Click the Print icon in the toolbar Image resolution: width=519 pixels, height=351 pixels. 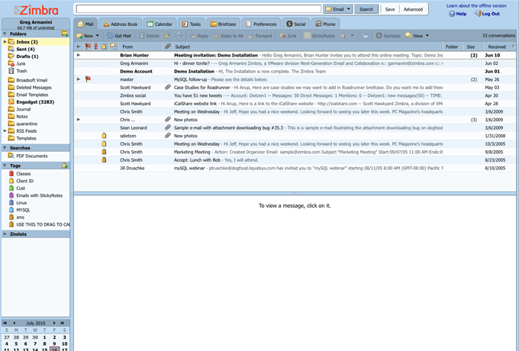click(179, 35)
